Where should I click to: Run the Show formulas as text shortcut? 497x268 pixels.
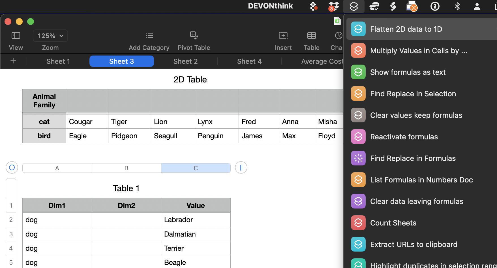click(x=408, y=72)
